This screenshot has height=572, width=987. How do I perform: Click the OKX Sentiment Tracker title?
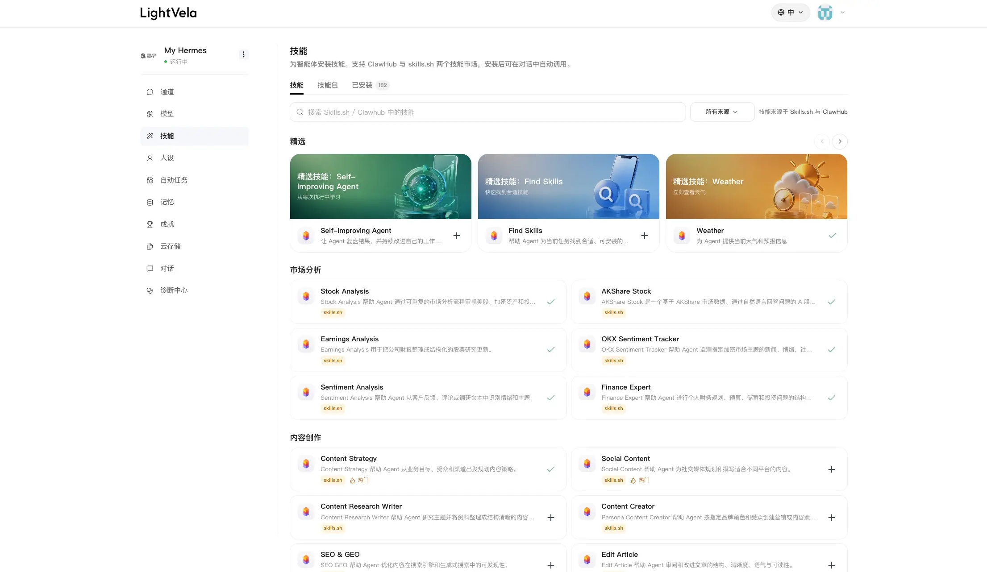tap(640, 339)
